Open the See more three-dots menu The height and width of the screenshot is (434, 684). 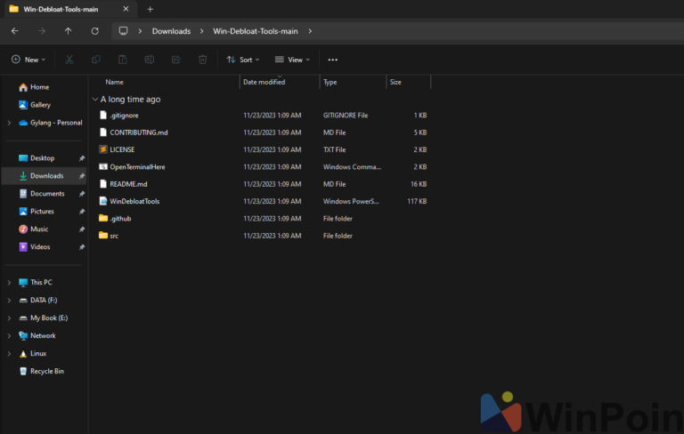pos(333,60)
